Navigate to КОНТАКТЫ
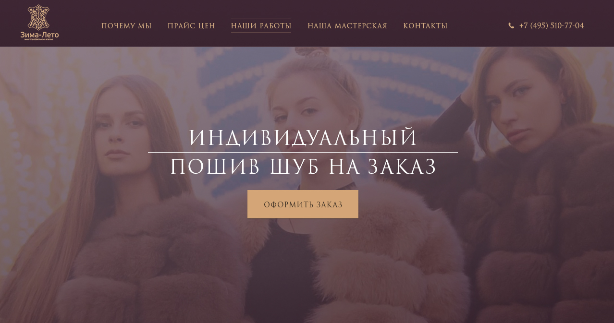614x323 pixels. pos(425,26)
